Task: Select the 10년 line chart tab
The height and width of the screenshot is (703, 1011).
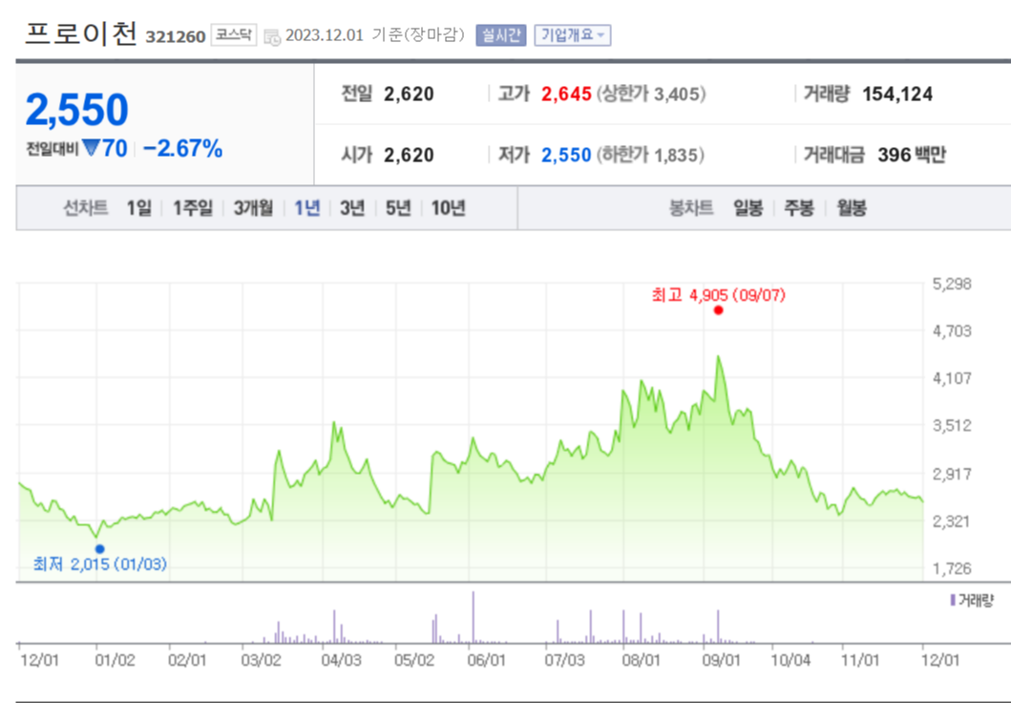Action: pyautogui.click(x=448, y=207)
